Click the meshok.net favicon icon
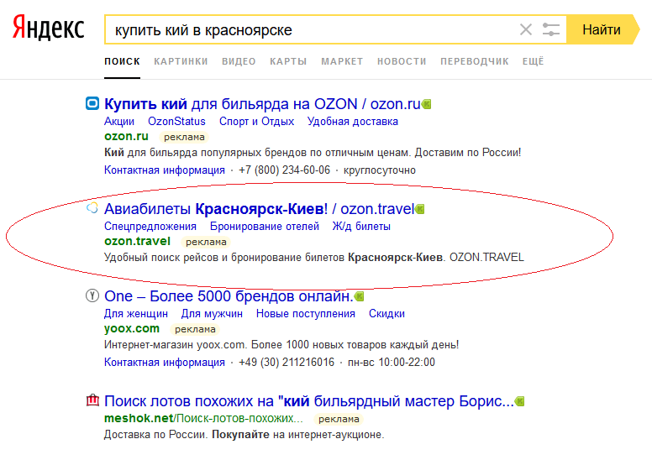This screenshot has width=652, height=460. click(x=92, y=400)
